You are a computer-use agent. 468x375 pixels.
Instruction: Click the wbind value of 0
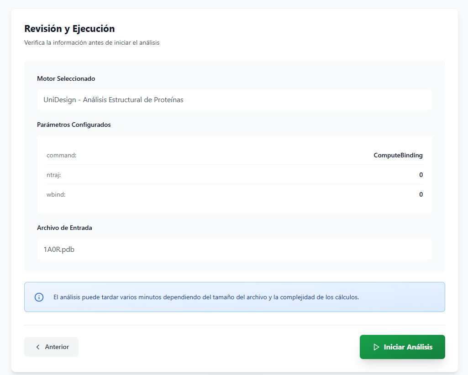point(421,194)
